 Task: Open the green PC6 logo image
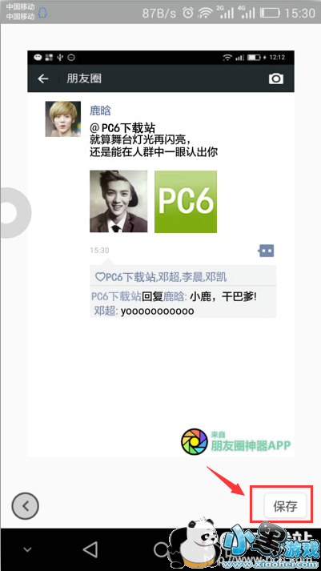186,201
